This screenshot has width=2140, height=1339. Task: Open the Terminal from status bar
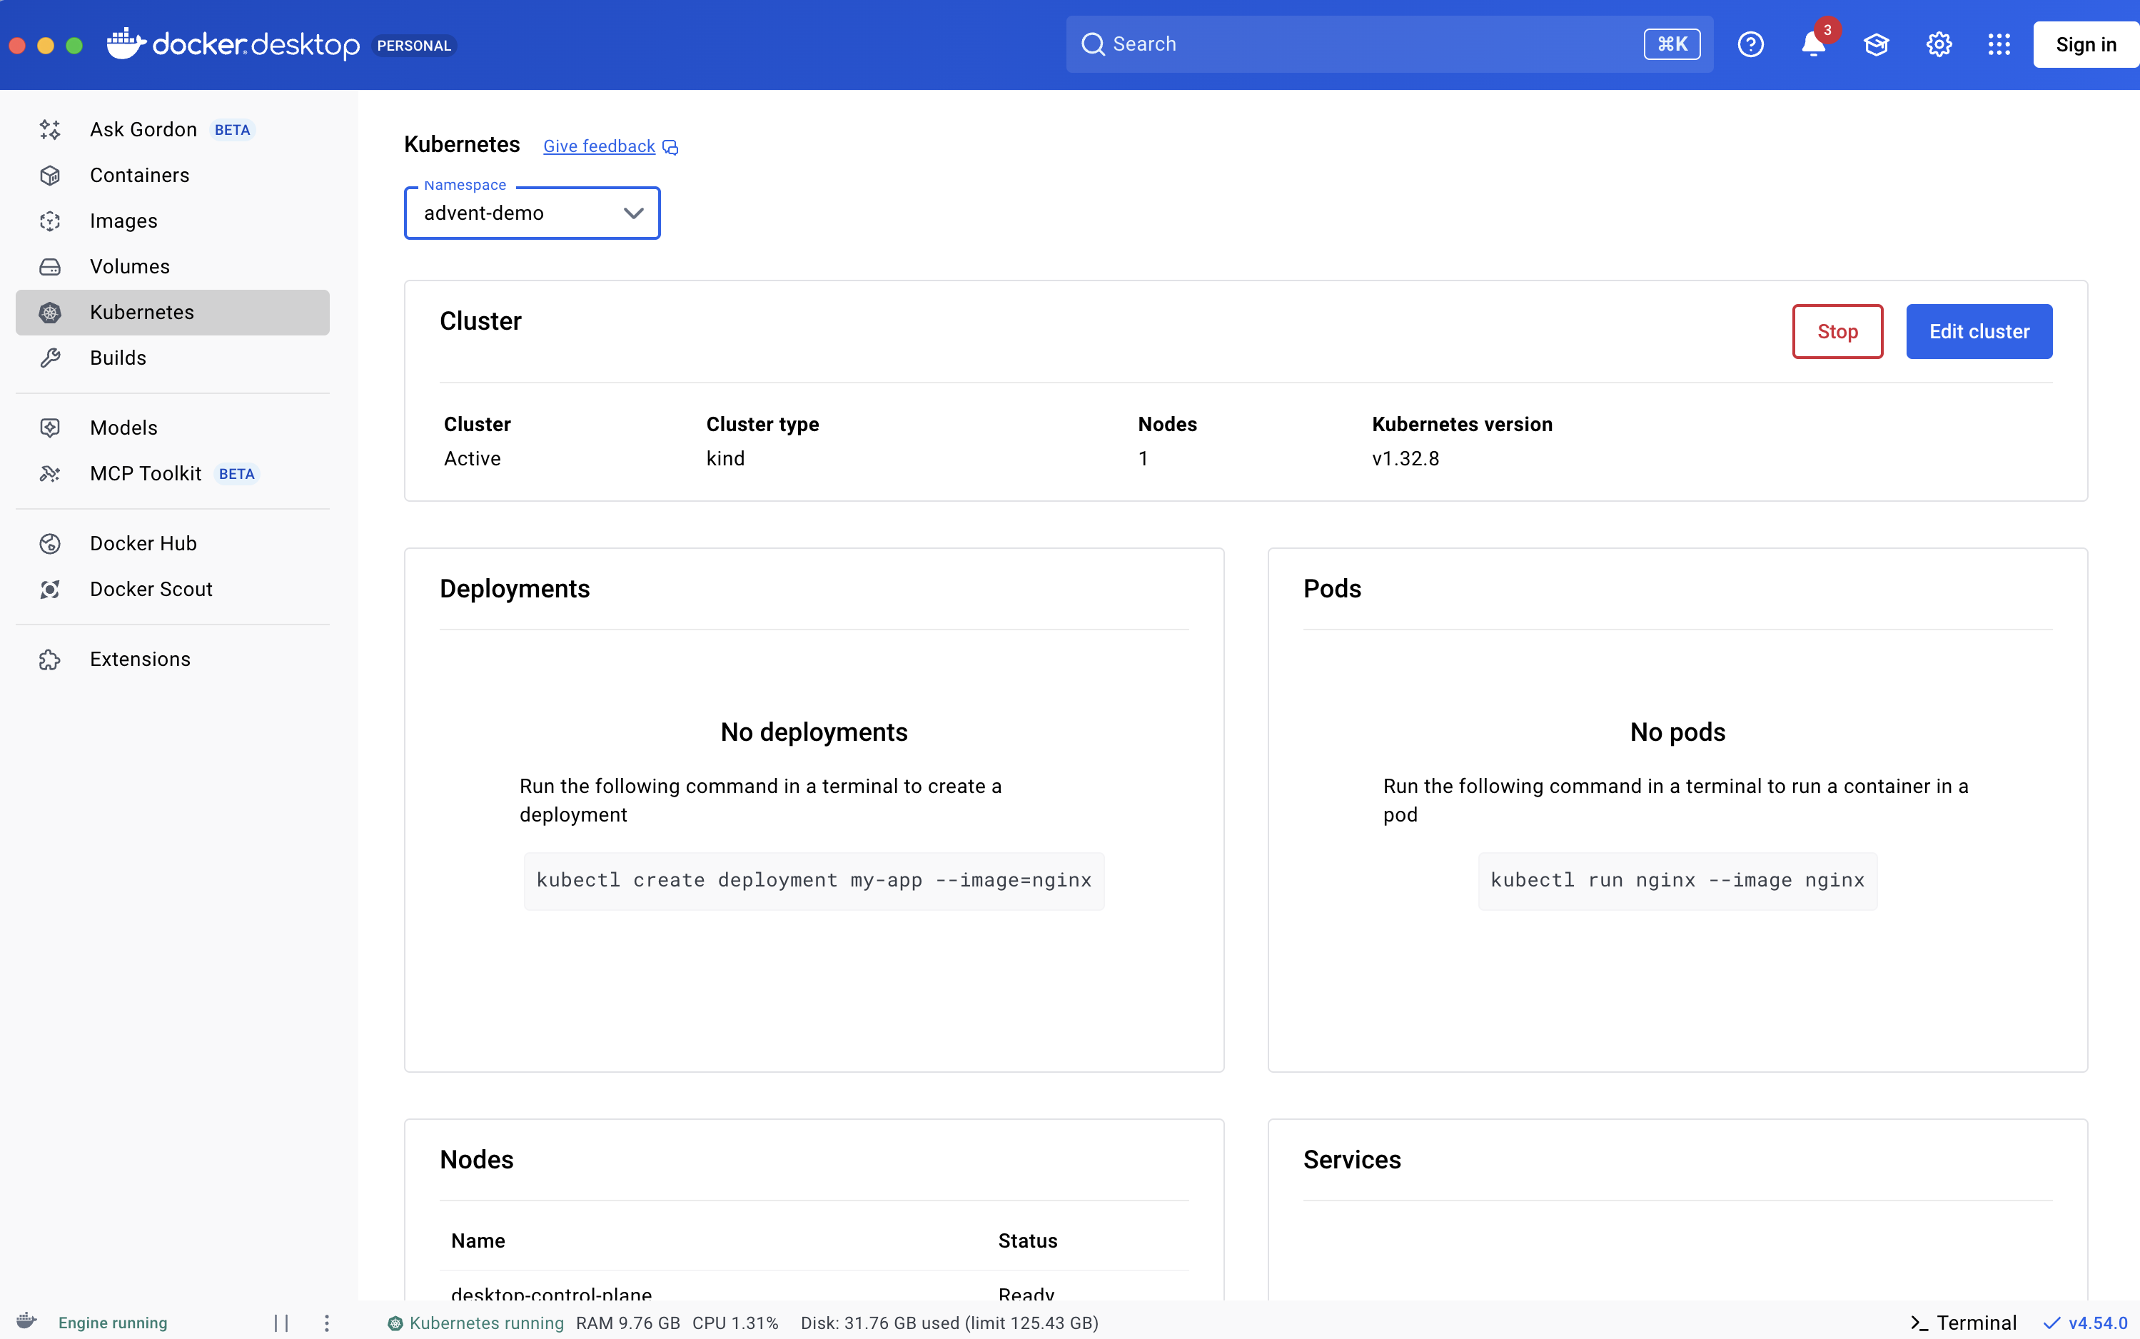click(x=1963, y=1322)
